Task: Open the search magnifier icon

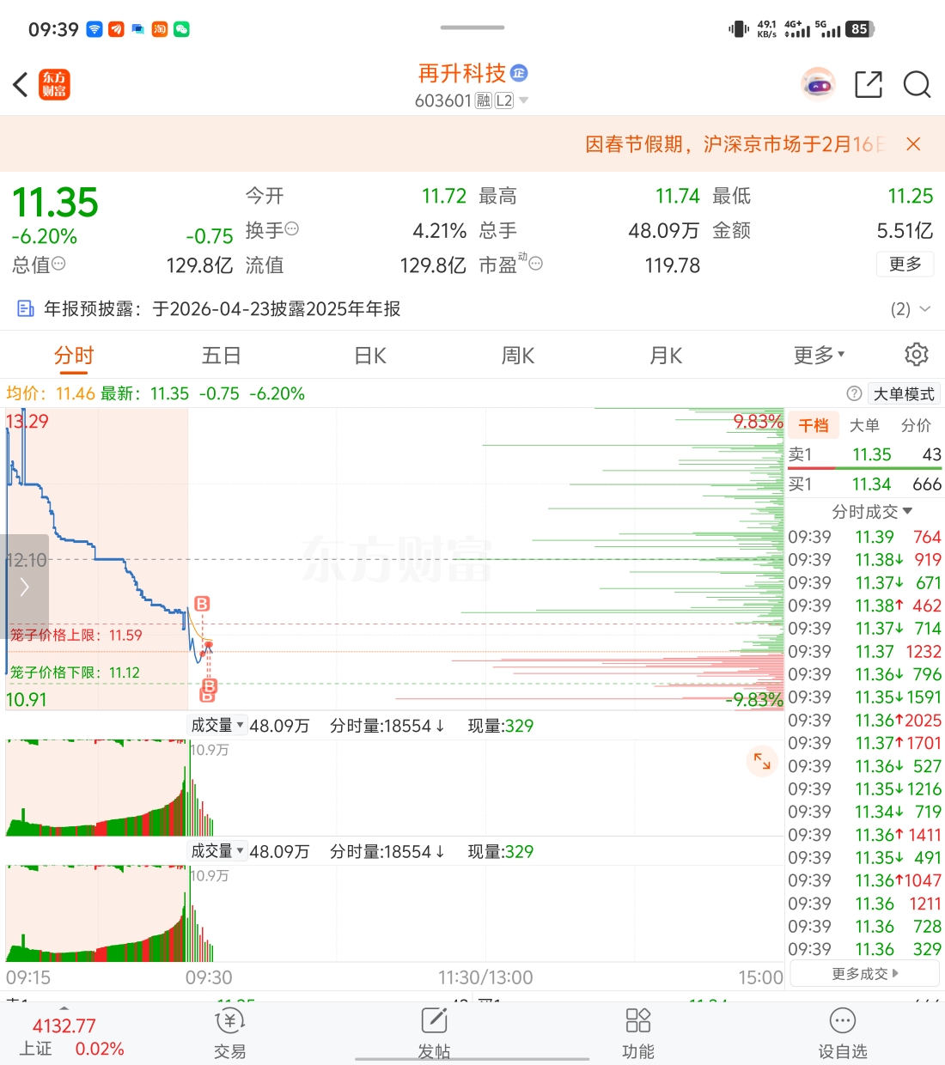Action: tap(917, 85)
